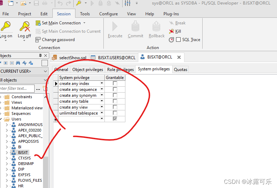Click the Break button label
Image resolution: width=277 pixels, height=188 pixels.
[180, 23]
